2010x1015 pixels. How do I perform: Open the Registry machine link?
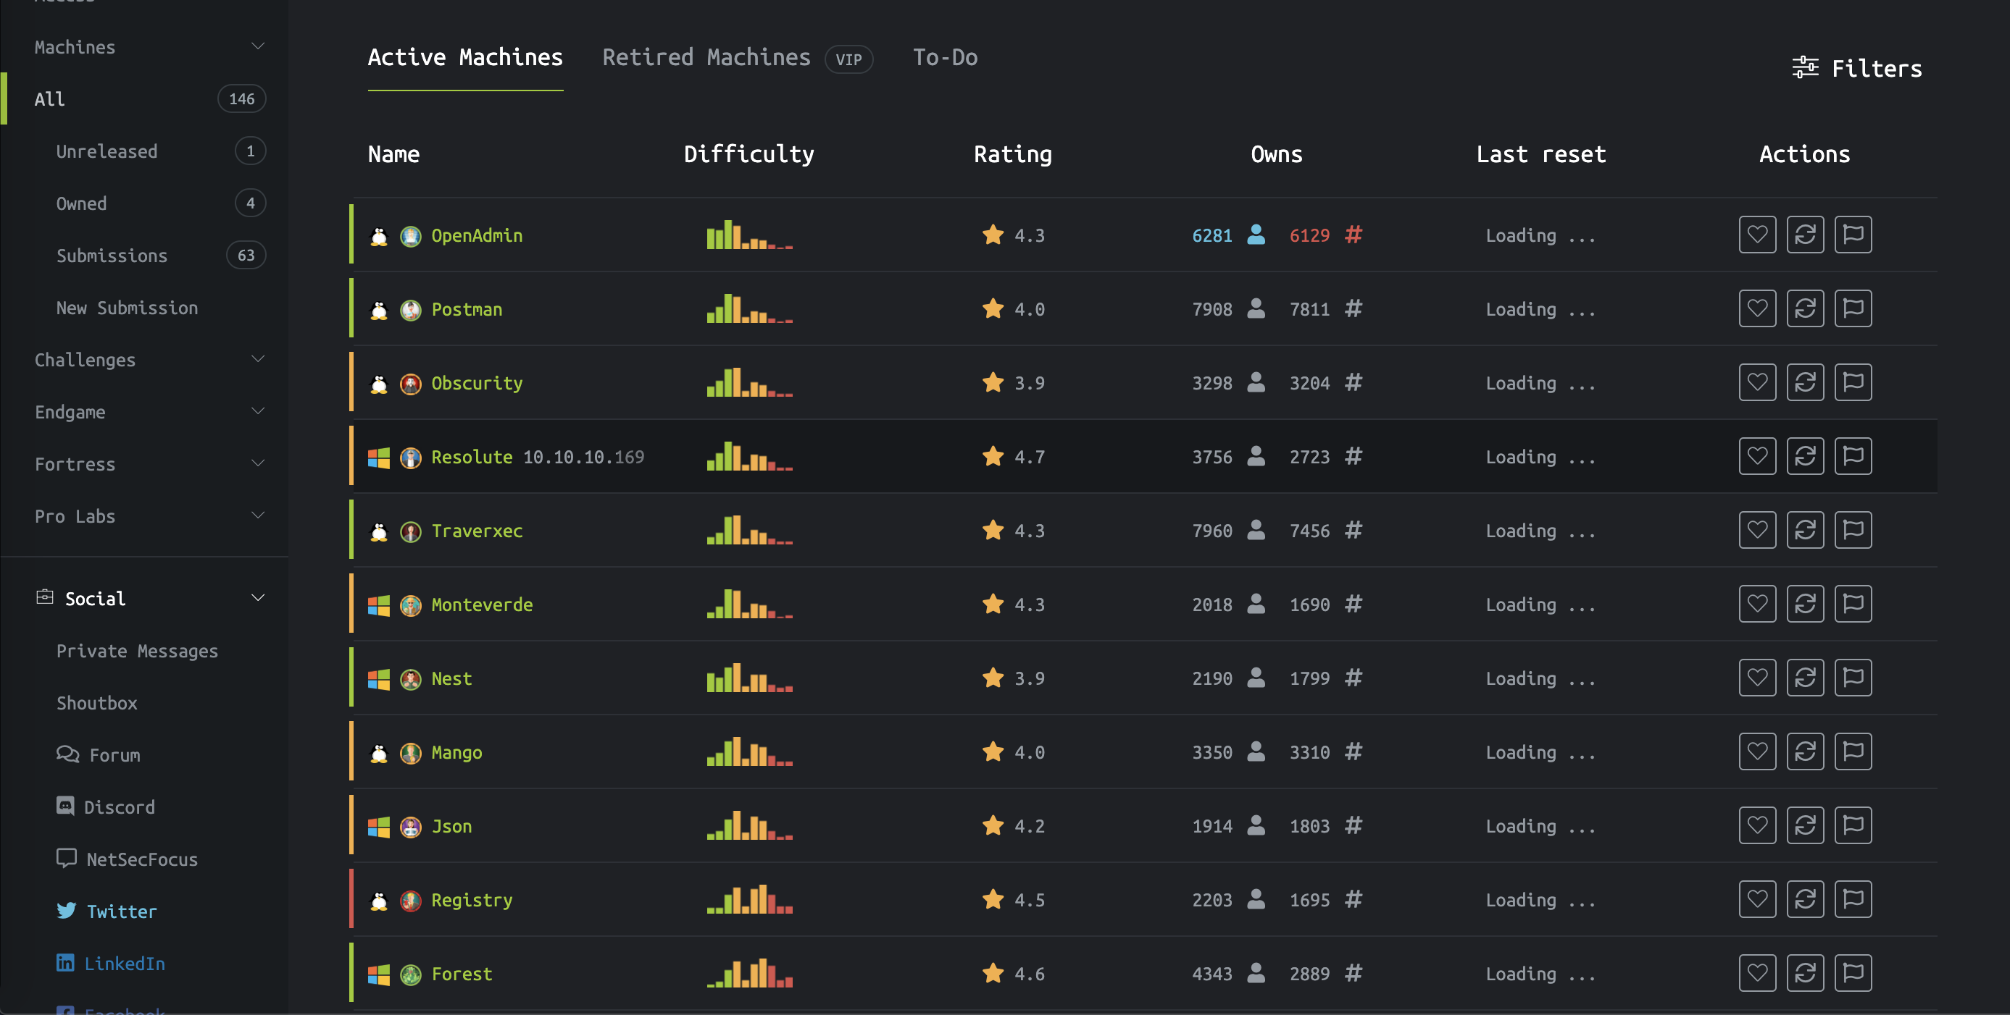tap(471, 900)
